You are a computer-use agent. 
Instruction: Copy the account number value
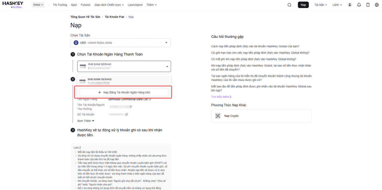[127, 115]
